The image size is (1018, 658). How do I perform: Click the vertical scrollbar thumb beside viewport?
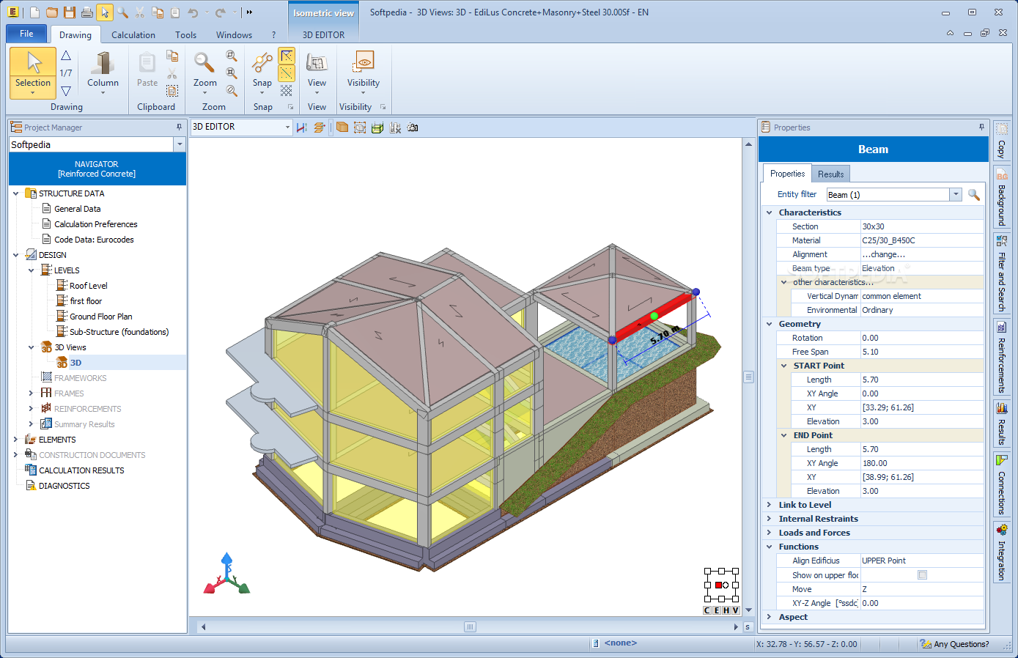(x=748, y=377)
